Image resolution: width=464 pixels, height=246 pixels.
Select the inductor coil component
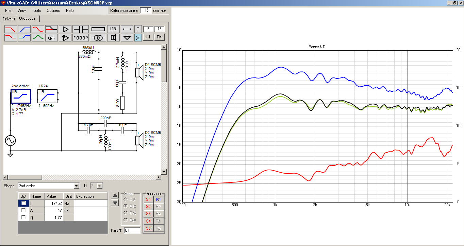pos(81,37)
